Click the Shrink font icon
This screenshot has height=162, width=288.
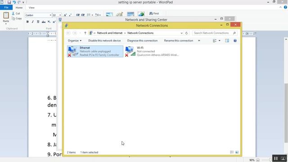pyautogui.click(x=70, y=15)
